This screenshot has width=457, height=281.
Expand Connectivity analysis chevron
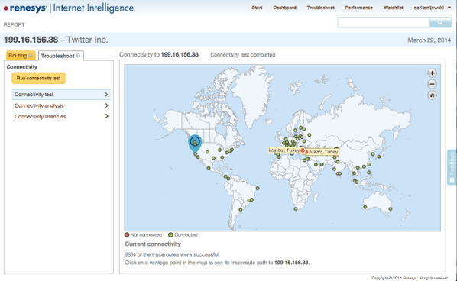pos(106,105)
